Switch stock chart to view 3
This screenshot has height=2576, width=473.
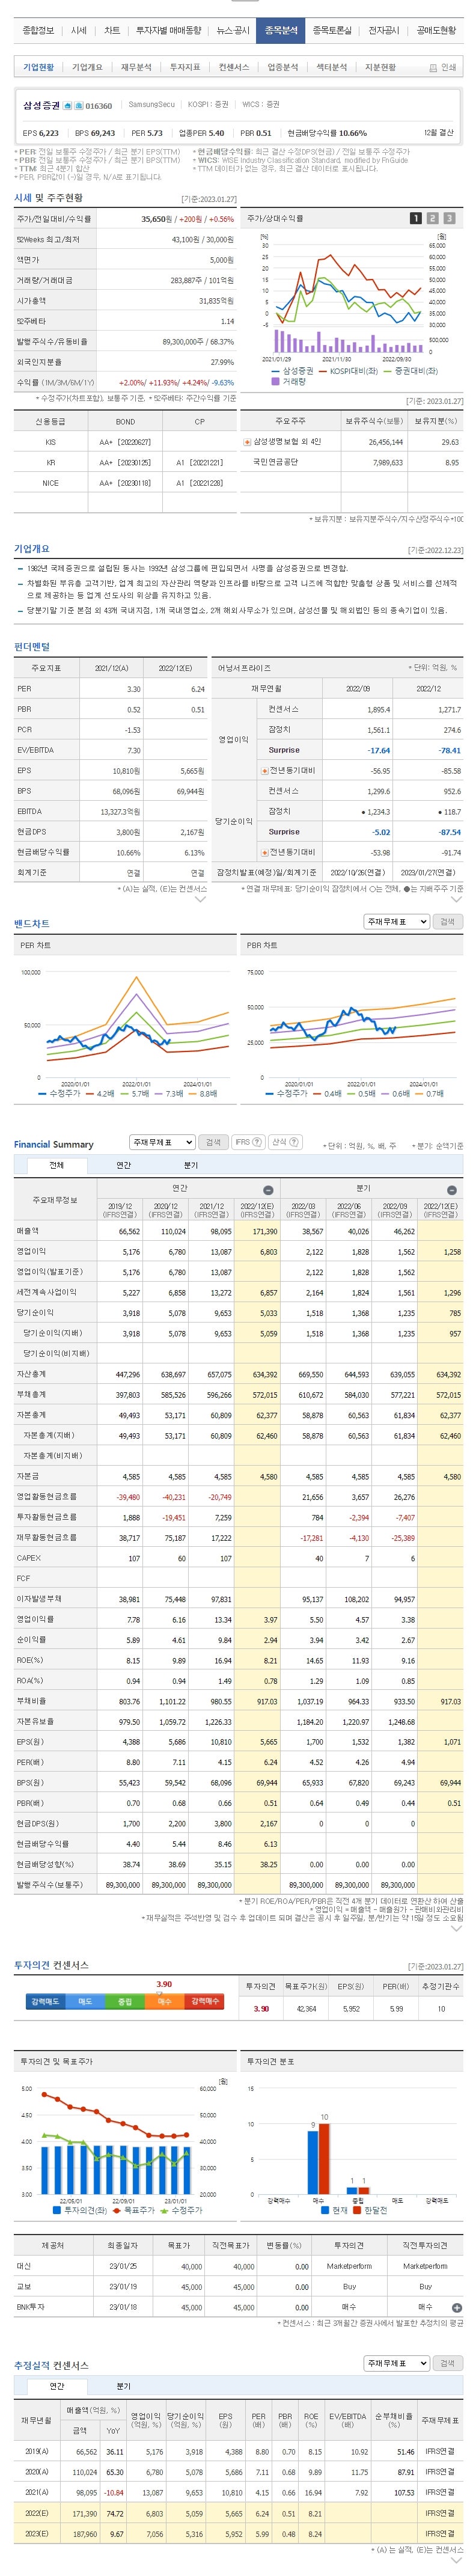[x=449, y=218]
